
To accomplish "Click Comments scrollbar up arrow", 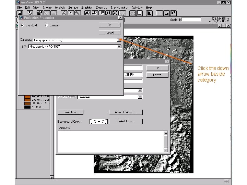I will click(166, 133).
